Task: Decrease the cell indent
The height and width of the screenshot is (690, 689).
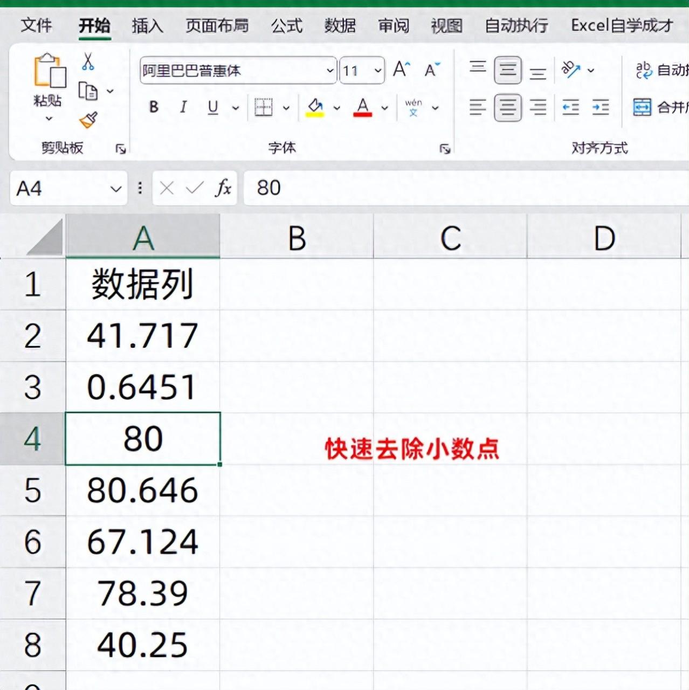Action: (570, 107)
